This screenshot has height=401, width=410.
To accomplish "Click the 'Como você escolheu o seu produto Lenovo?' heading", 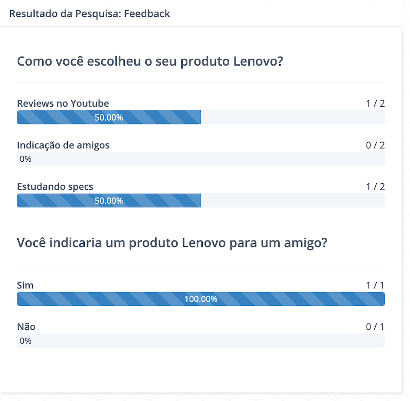I will (150, 62).
